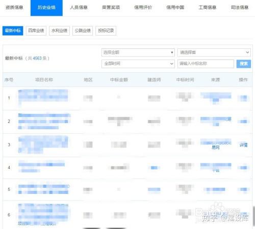The height and width of the screenshot is (229, 255).
Task: Open the project name link in row 2
Action: point(44,121)
